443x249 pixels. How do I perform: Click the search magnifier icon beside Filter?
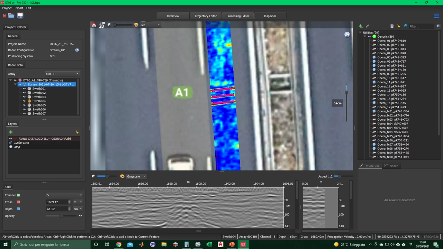(x=406, y=26)
